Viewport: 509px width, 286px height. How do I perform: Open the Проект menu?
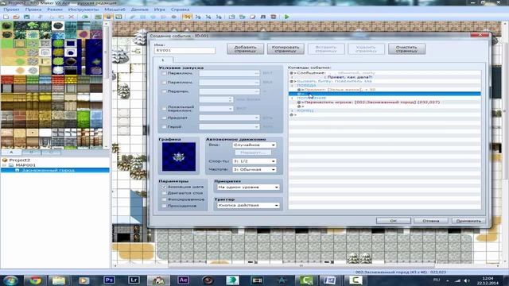[x=11, y=10]
